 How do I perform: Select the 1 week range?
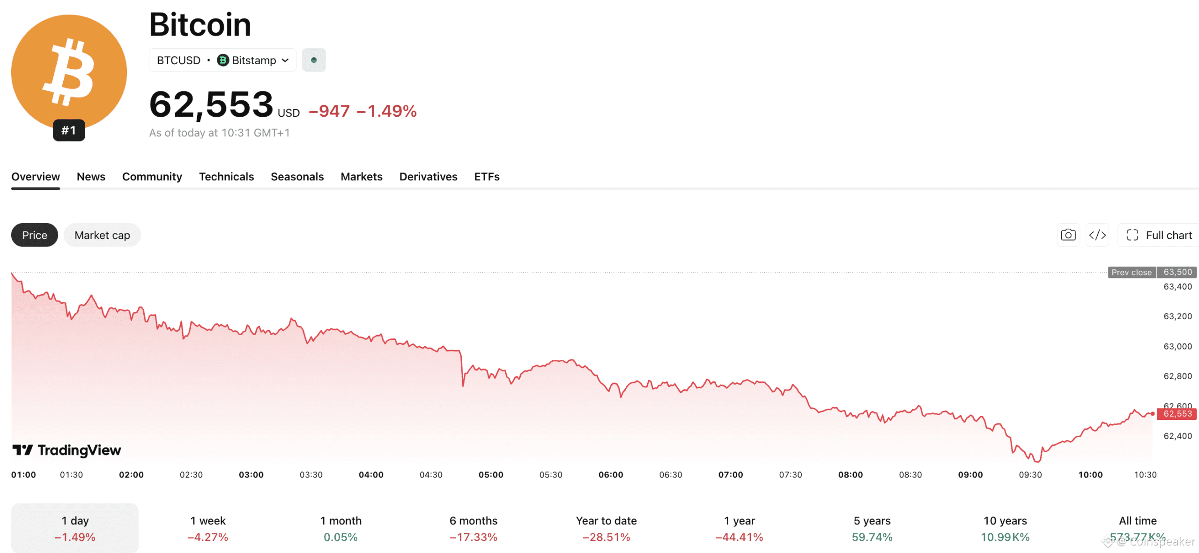tap(207, 528)
